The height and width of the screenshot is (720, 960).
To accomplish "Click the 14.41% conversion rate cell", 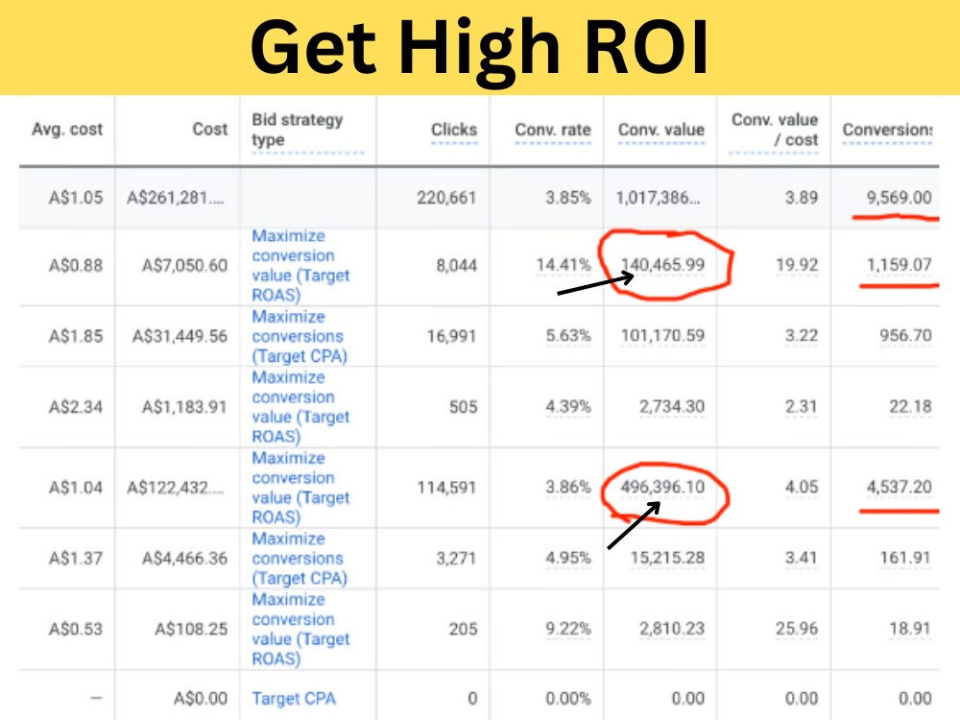I will coord(564,265).
